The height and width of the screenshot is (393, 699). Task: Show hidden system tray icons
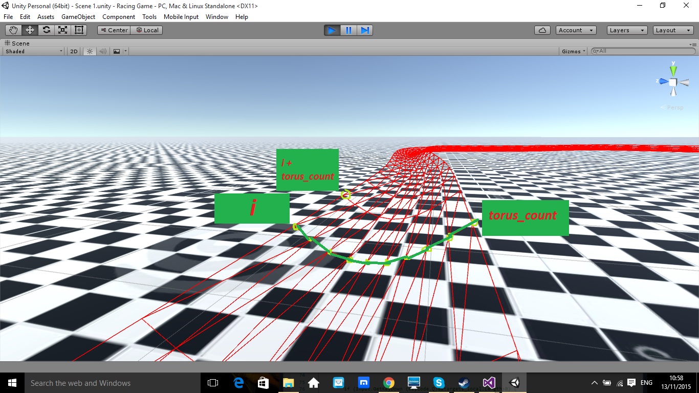coord(595,383)
